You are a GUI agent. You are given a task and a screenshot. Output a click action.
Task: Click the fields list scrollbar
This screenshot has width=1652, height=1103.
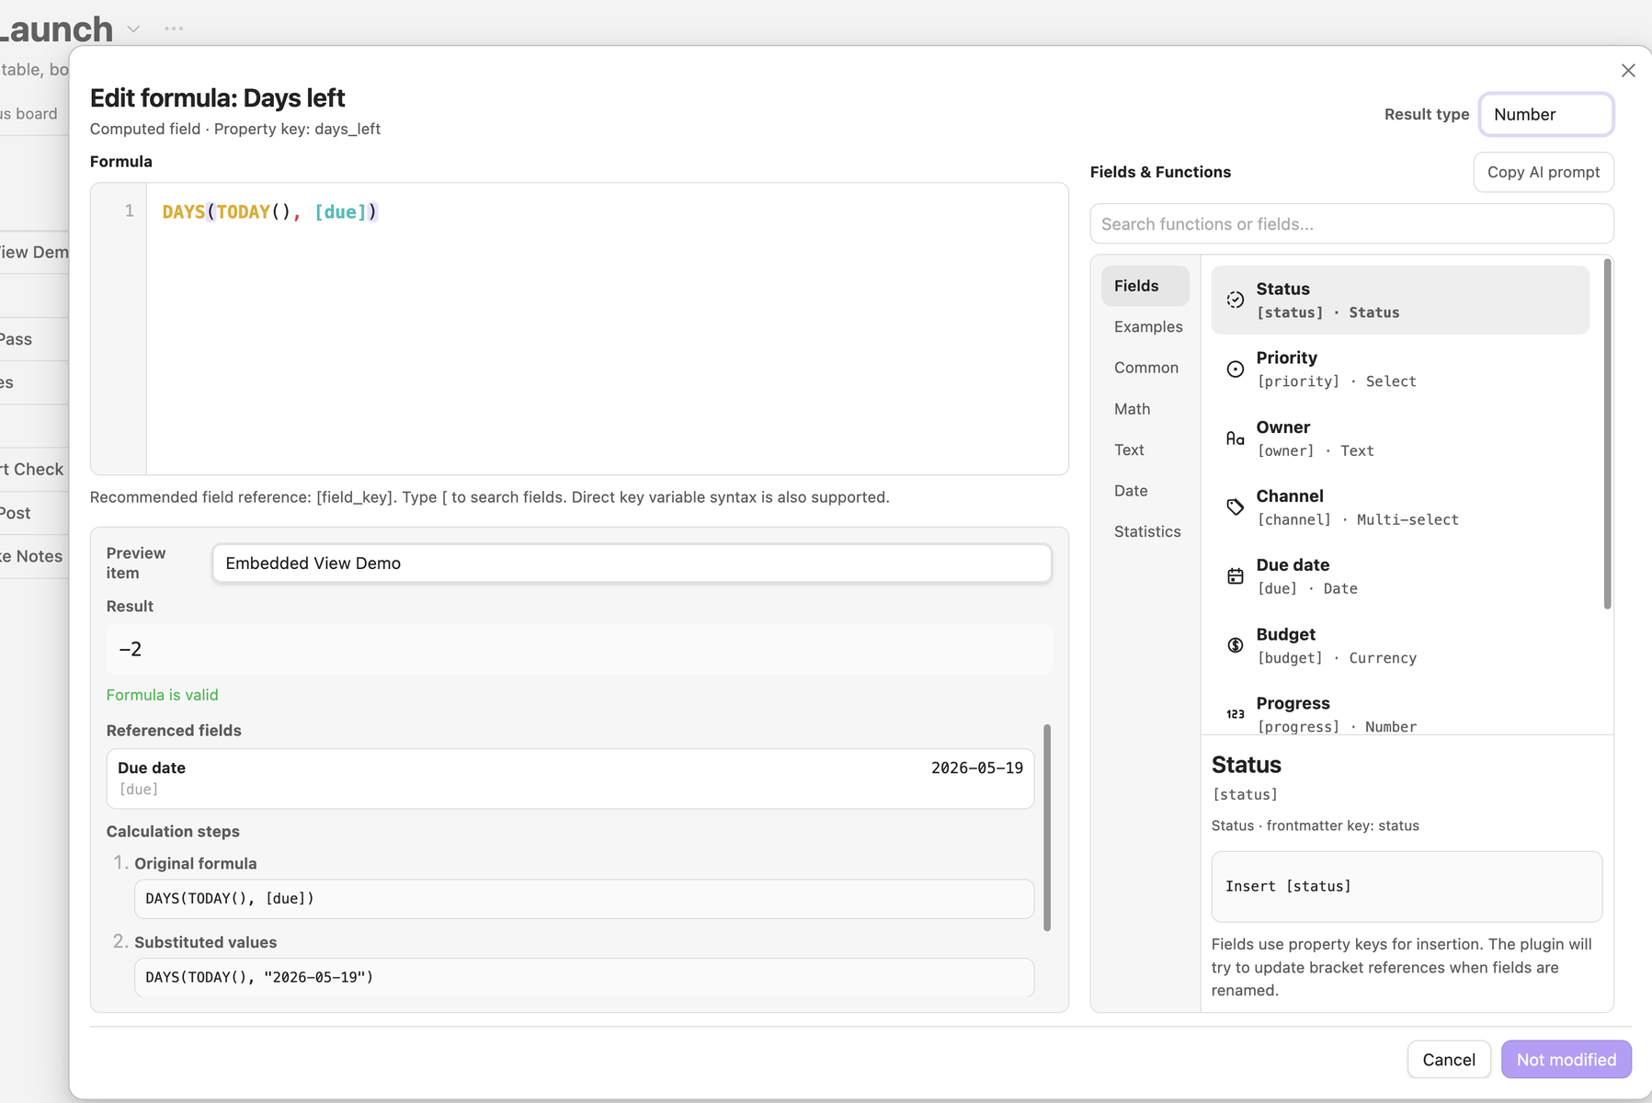point(1608,434)
